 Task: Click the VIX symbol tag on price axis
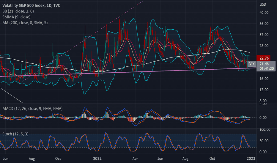pos(252,64)
